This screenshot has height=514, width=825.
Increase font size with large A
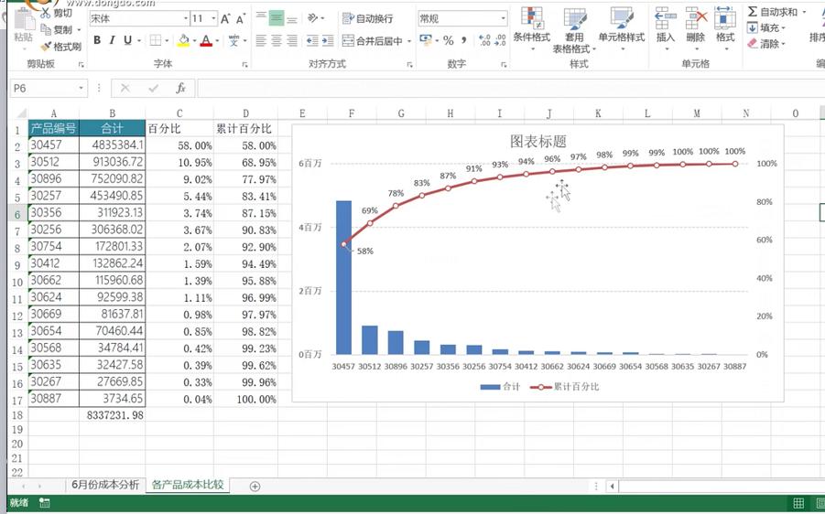225,19
